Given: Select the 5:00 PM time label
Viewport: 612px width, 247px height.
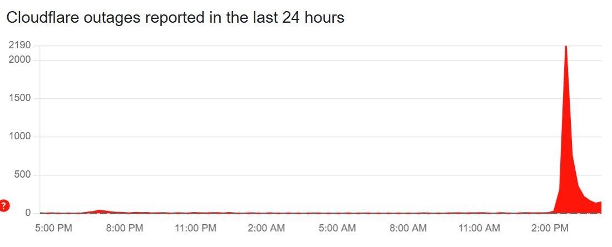Looking at the screenshot, I should pyautogui.click(x=53, y=228).
